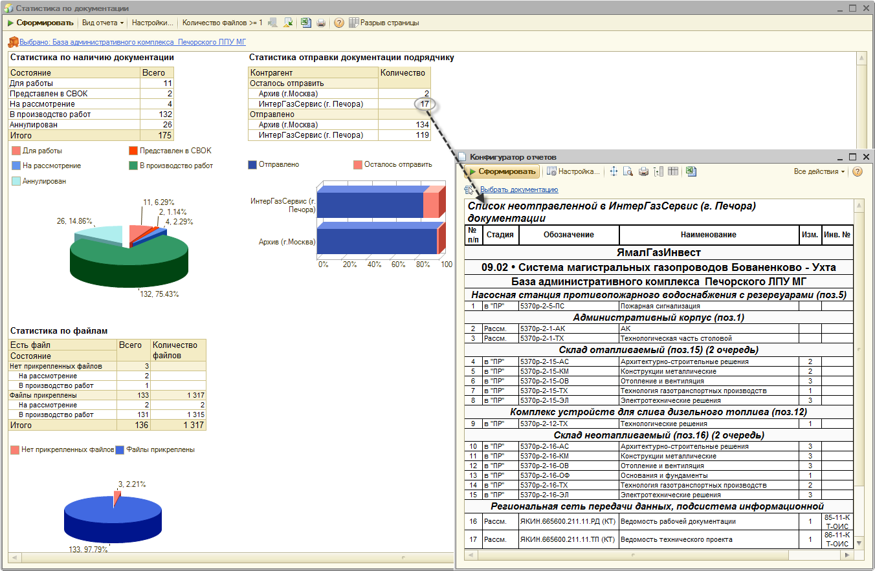Click the printer icon in Конфигуратор отчетов toolbar
The height and width of the screenshot is (571, 875).
(643, 171)
